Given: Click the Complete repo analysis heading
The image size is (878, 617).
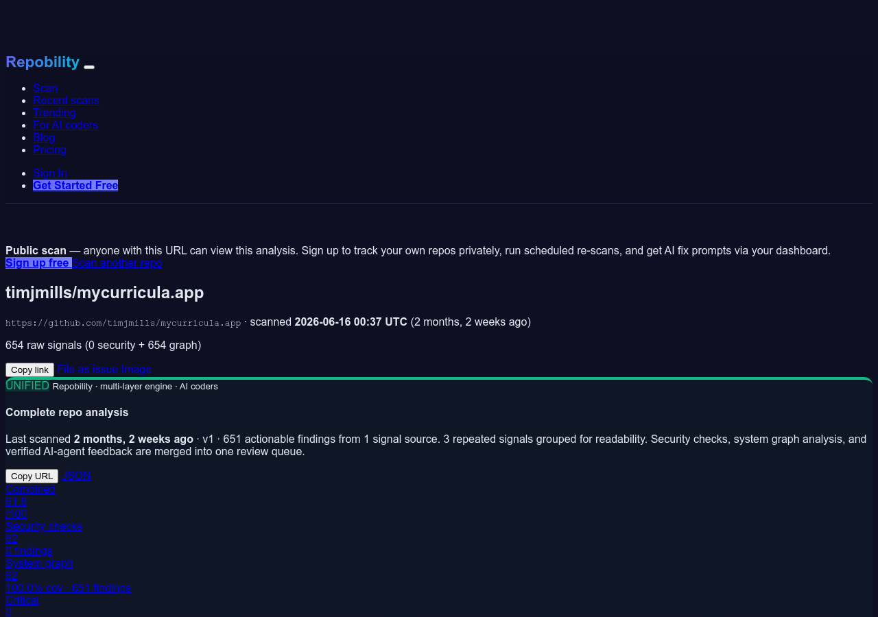Looking at the screenshot, I should coord(67,412).
